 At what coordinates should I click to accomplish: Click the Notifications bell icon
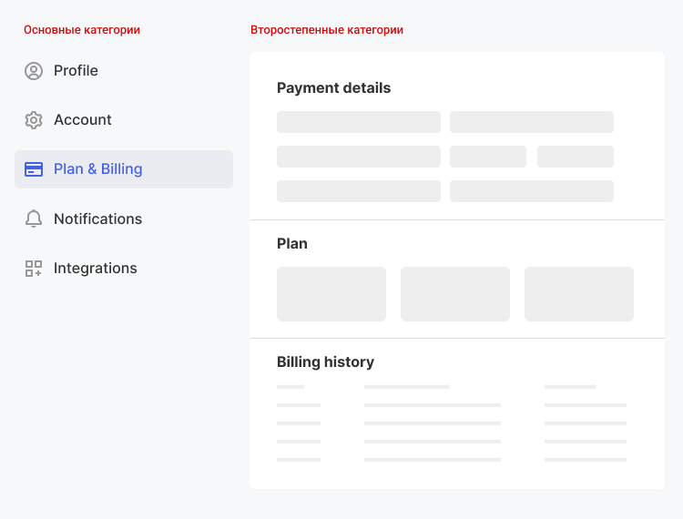point(34,219)
